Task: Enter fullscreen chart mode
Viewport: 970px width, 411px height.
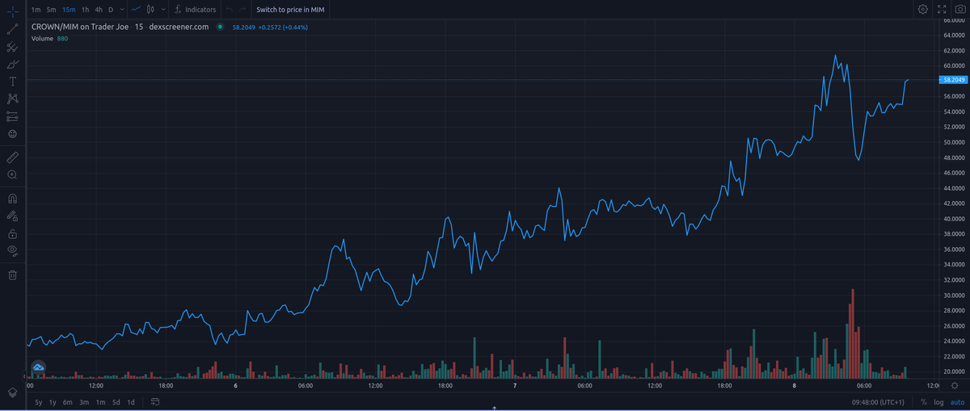Action: (x=941, y=10)
